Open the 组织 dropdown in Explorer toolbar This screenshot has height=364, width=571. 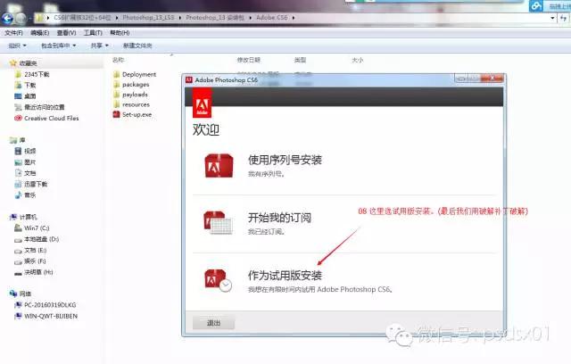[x=18, y=45]
